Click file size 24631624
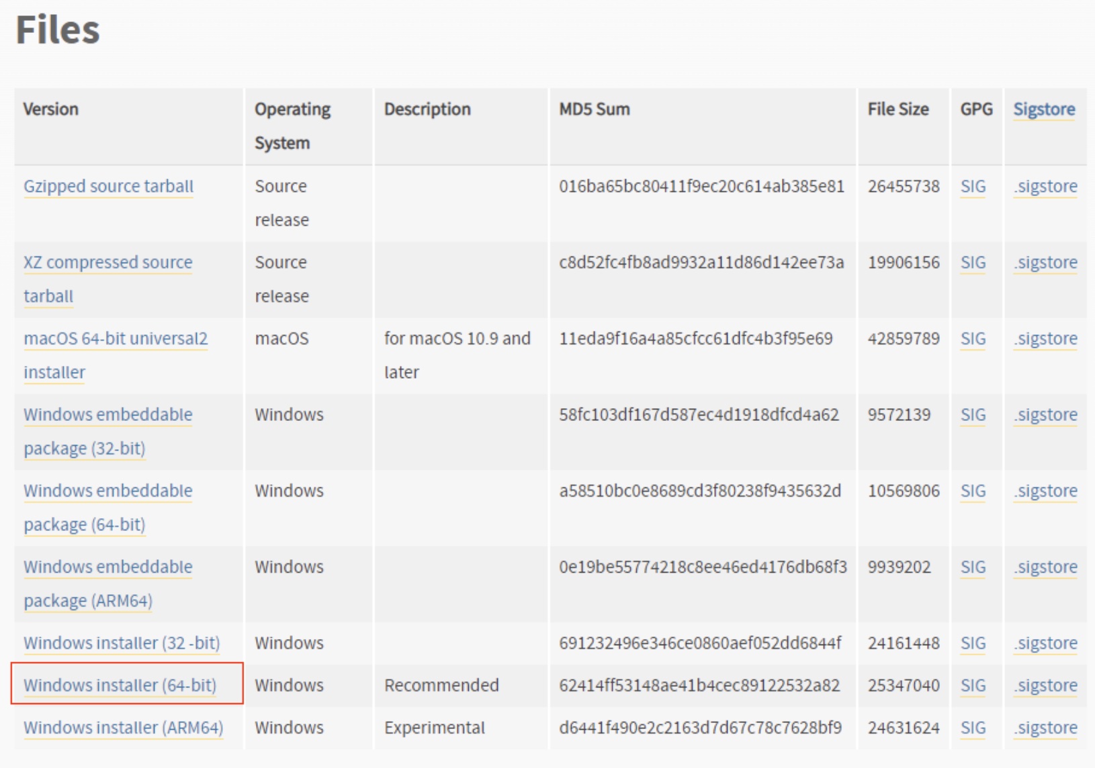Screen dimensions: 1095x768 pos(904,728)
